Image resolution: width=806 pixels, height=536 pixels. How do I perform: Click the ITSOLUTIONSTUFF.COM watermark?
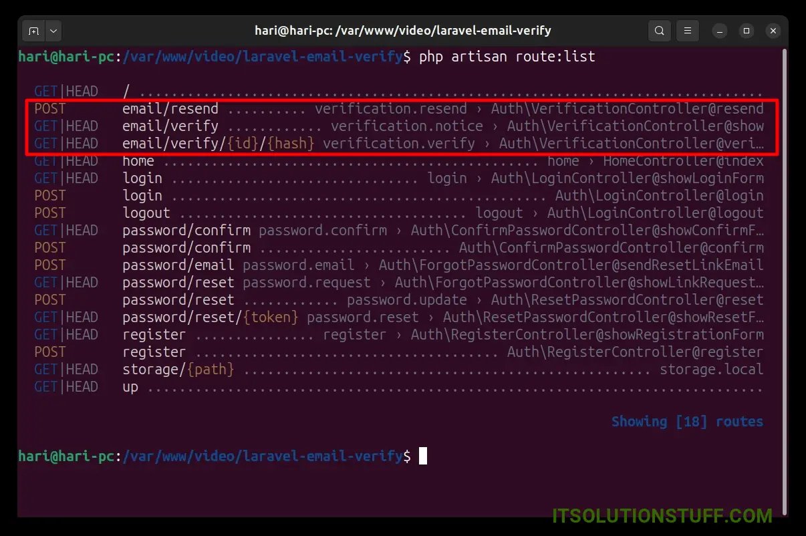tap(662, 516)
